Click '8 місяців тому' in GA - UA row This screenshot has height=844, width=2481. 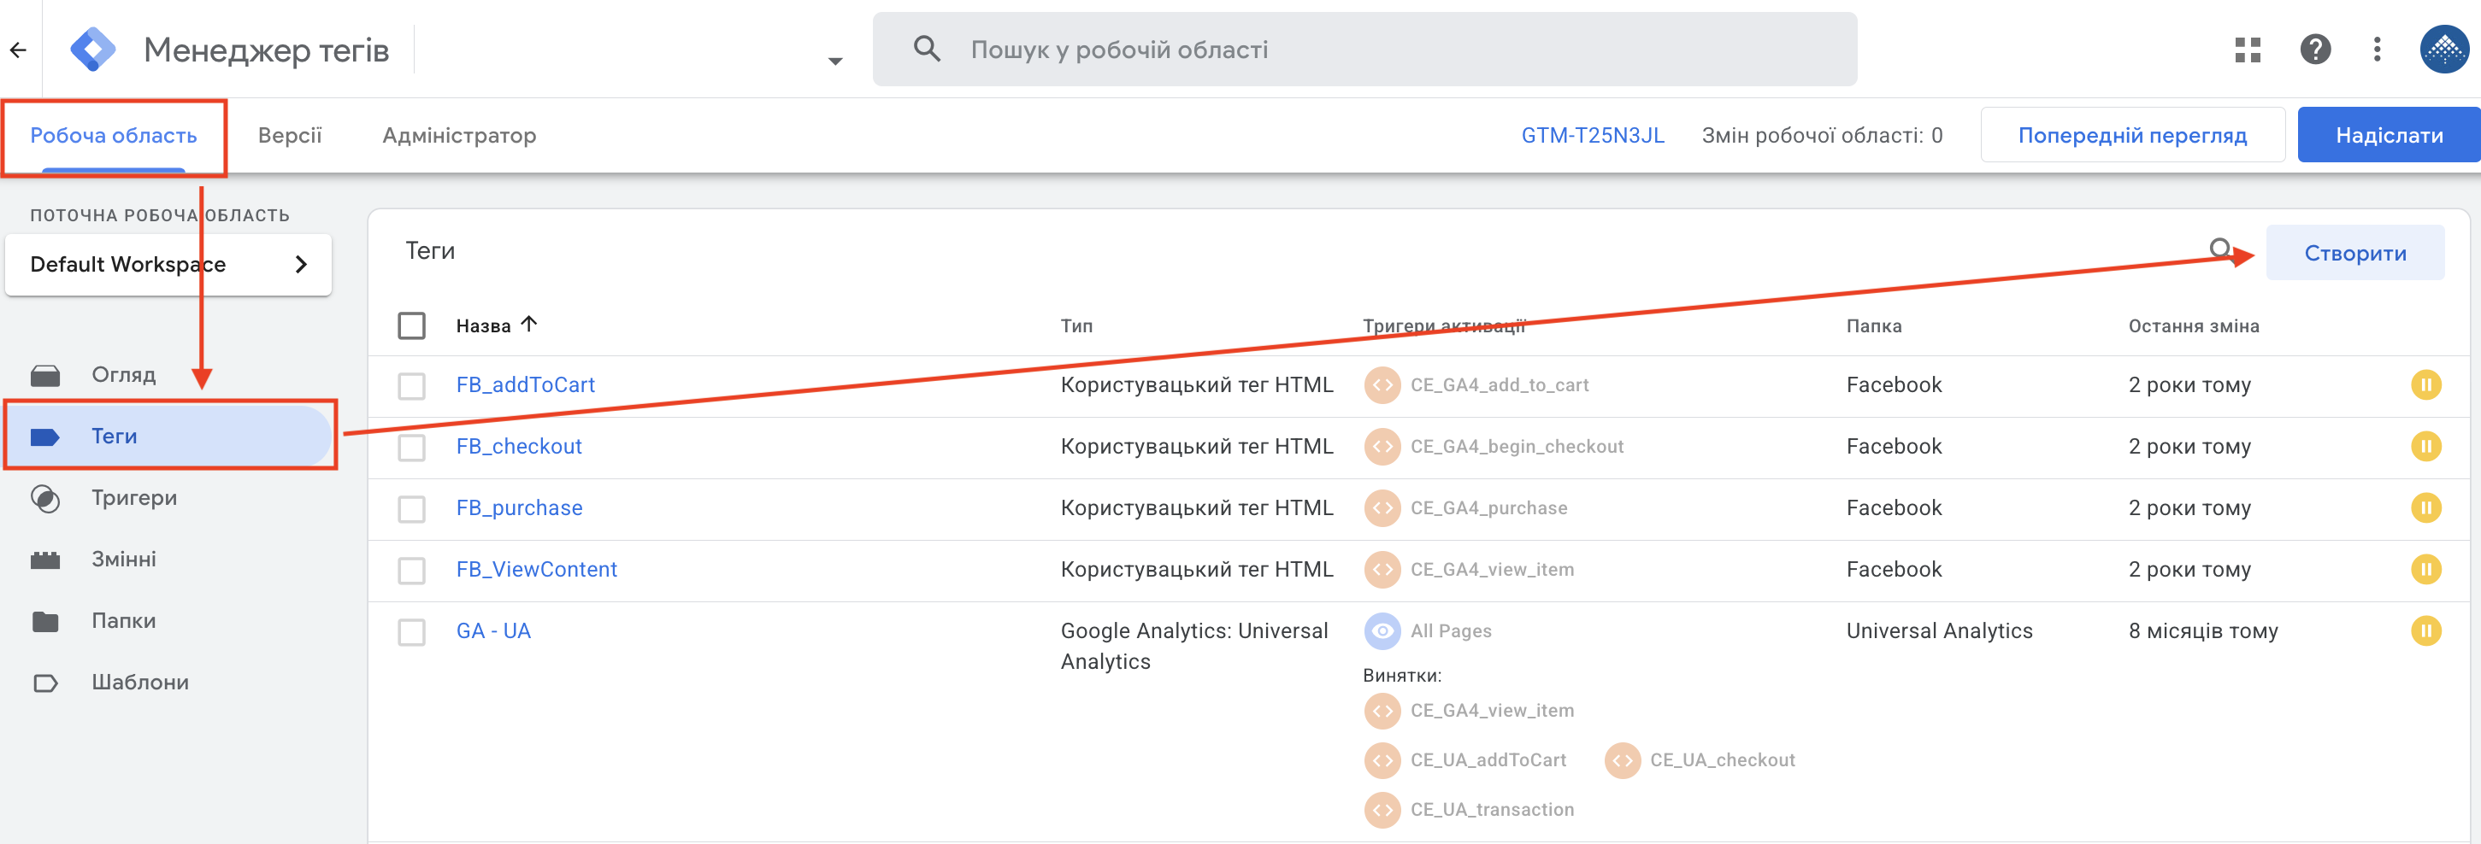point(2202,631)
